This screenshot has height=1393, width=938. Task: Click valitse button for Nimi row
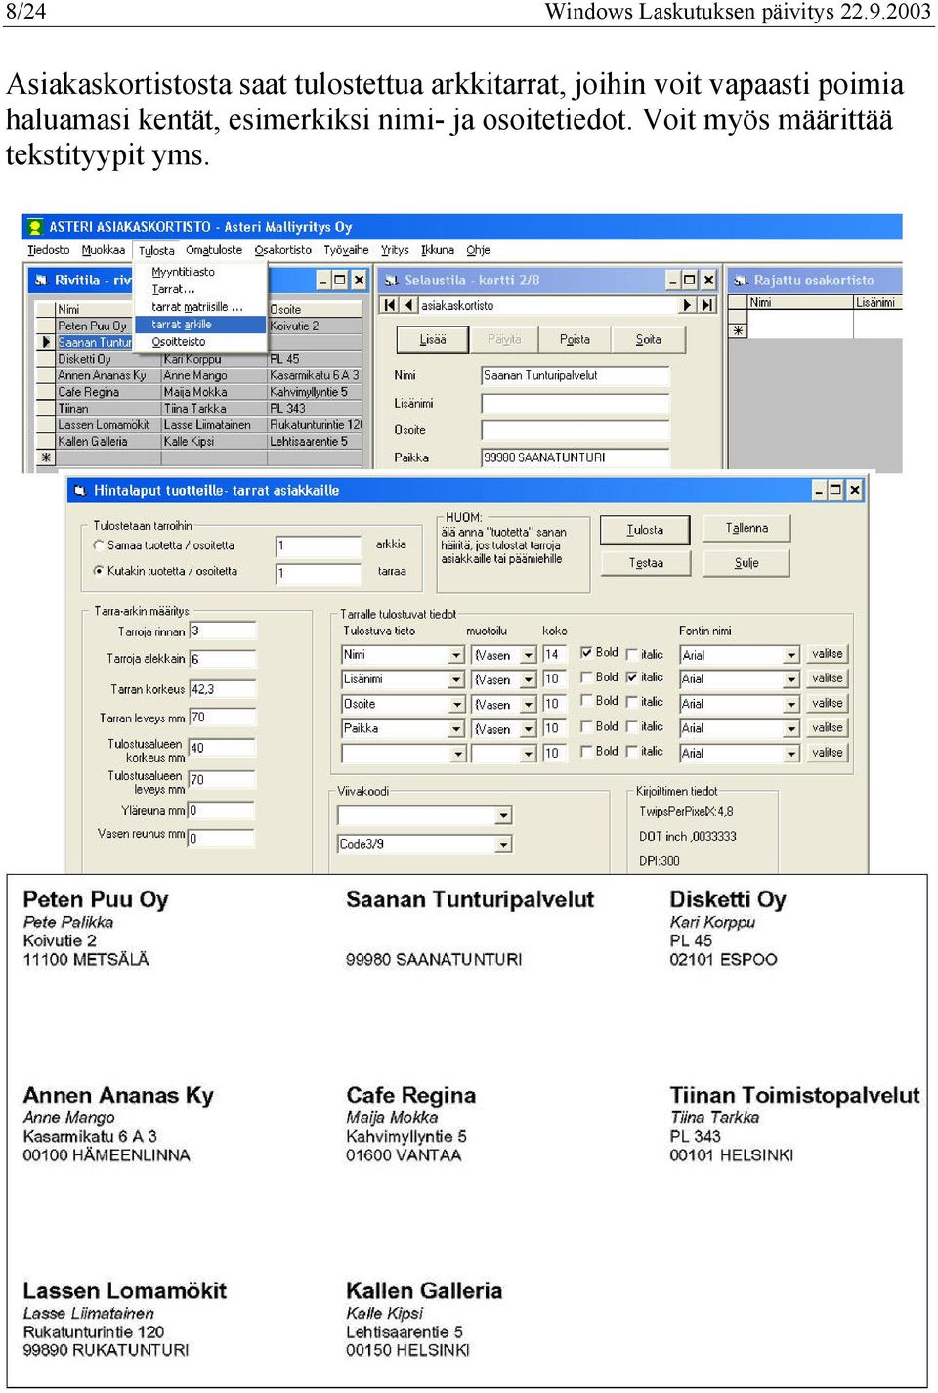pos(828,654)
